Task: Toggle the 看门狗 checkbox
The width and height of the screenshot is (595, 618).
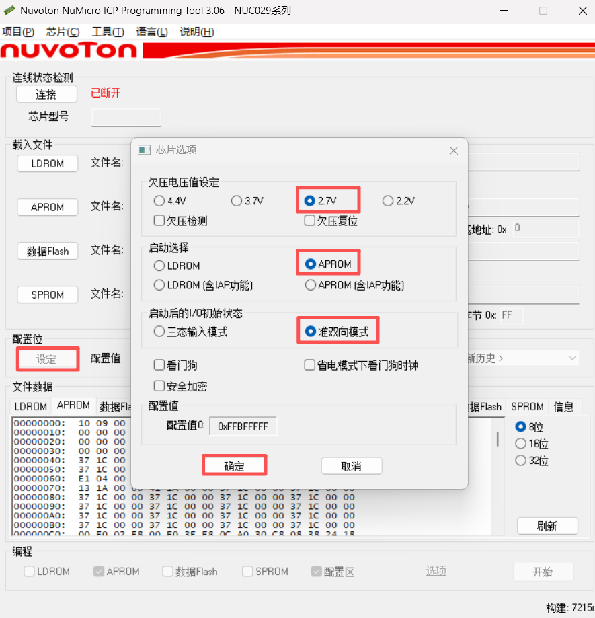Action: [159, 365]
